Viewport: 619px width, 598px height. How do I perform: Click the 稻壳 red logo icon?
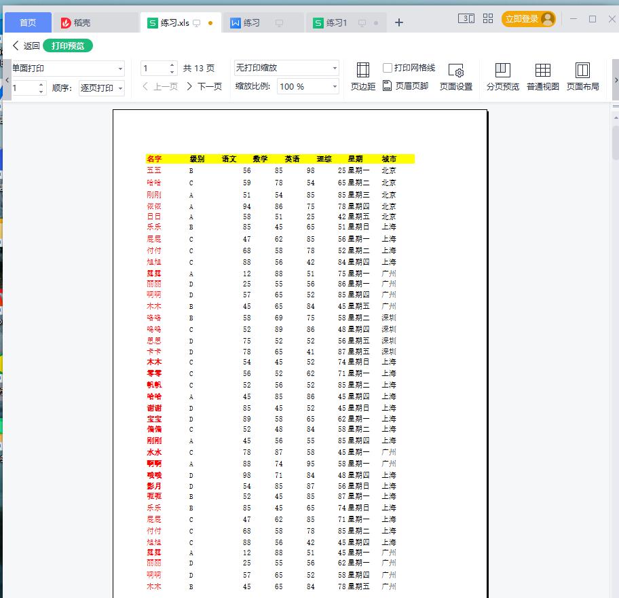coord(66,23)
